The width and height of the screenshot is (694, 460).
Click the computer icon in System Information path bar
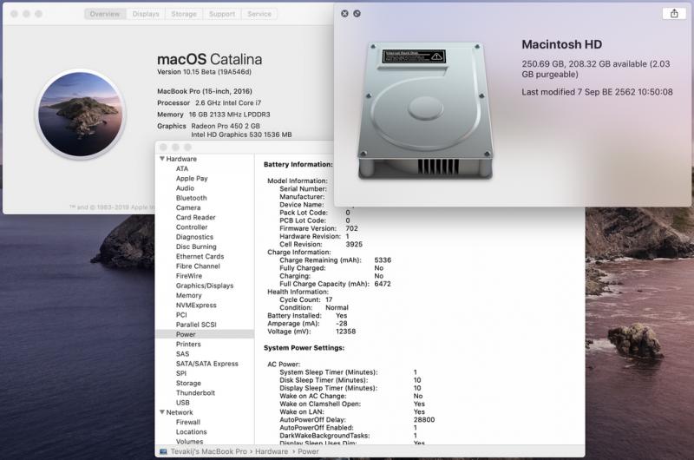[163, 451]
